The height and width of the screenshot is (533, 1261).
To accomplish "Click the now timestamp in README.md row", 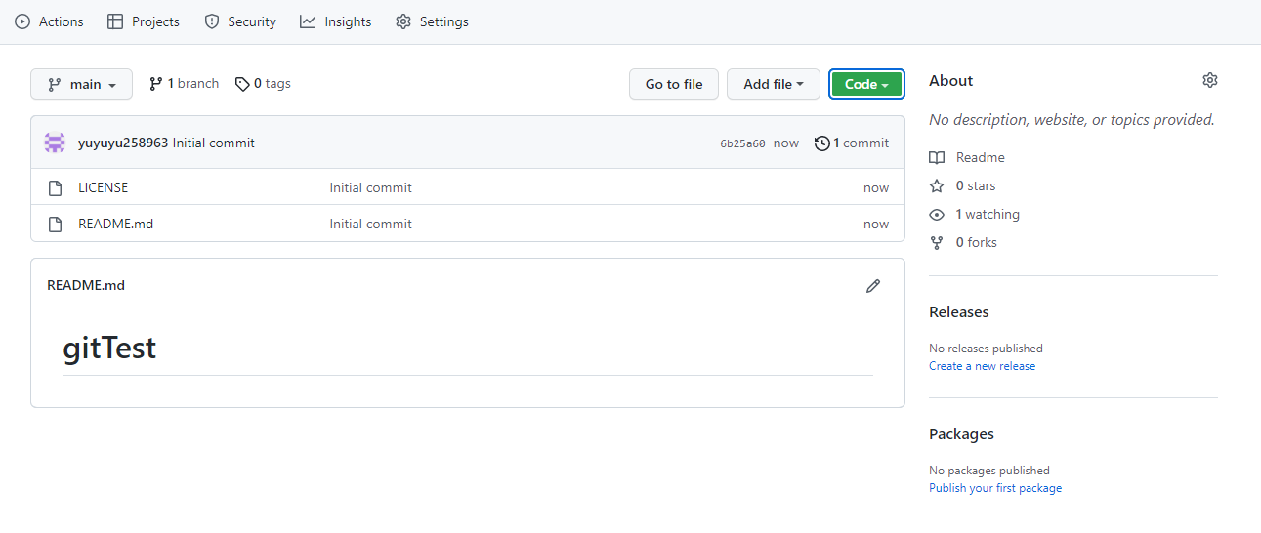I will coord(876,224).
